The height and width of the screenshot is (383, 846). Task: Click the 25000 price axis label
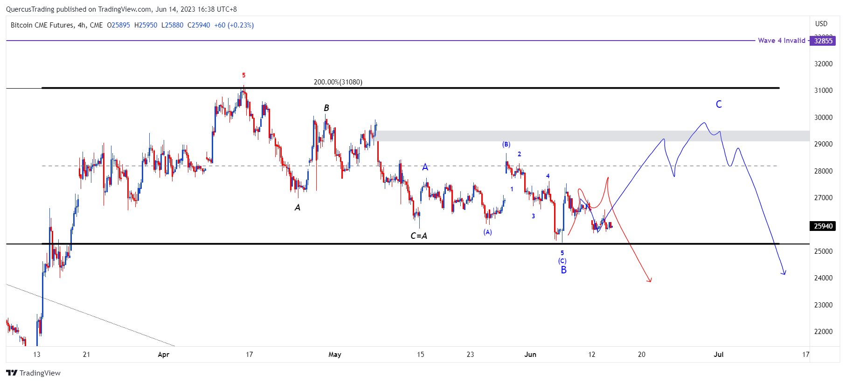coord(823,251)
